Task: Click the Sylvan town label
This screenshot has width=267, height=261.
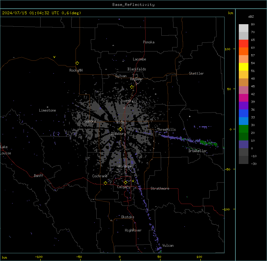Action: 121,76
